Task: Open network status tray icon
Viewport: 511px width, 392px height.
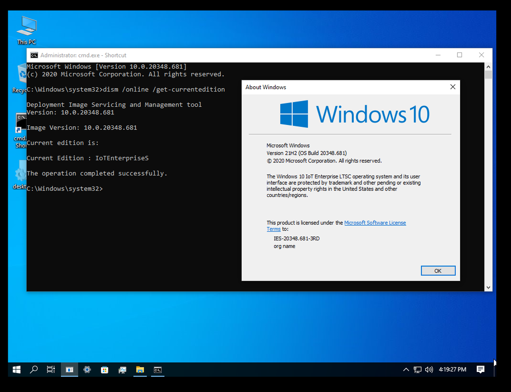Action: point(417,369)
